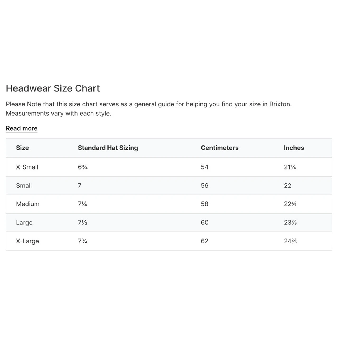Click the 7½ hat sizing value

[x=82, y=223]
